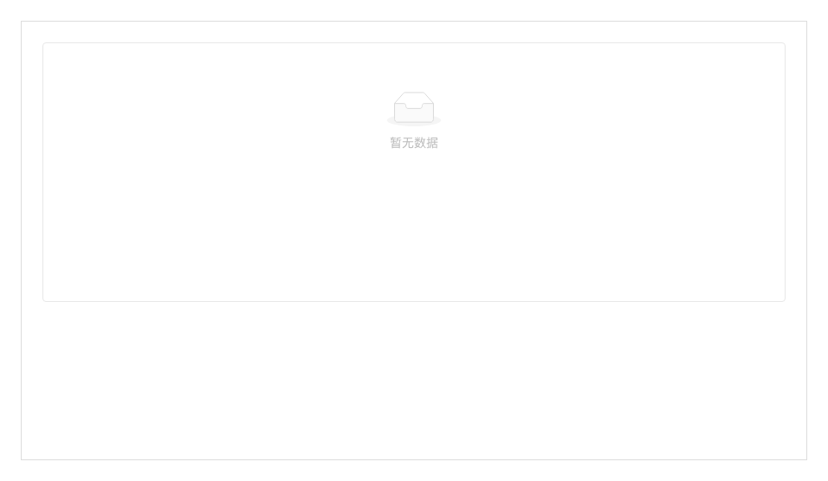Viewport: 828px width, 481px height.
Task: Click the oval shadow beneath the tray icon
Action: tap(414, 122)
